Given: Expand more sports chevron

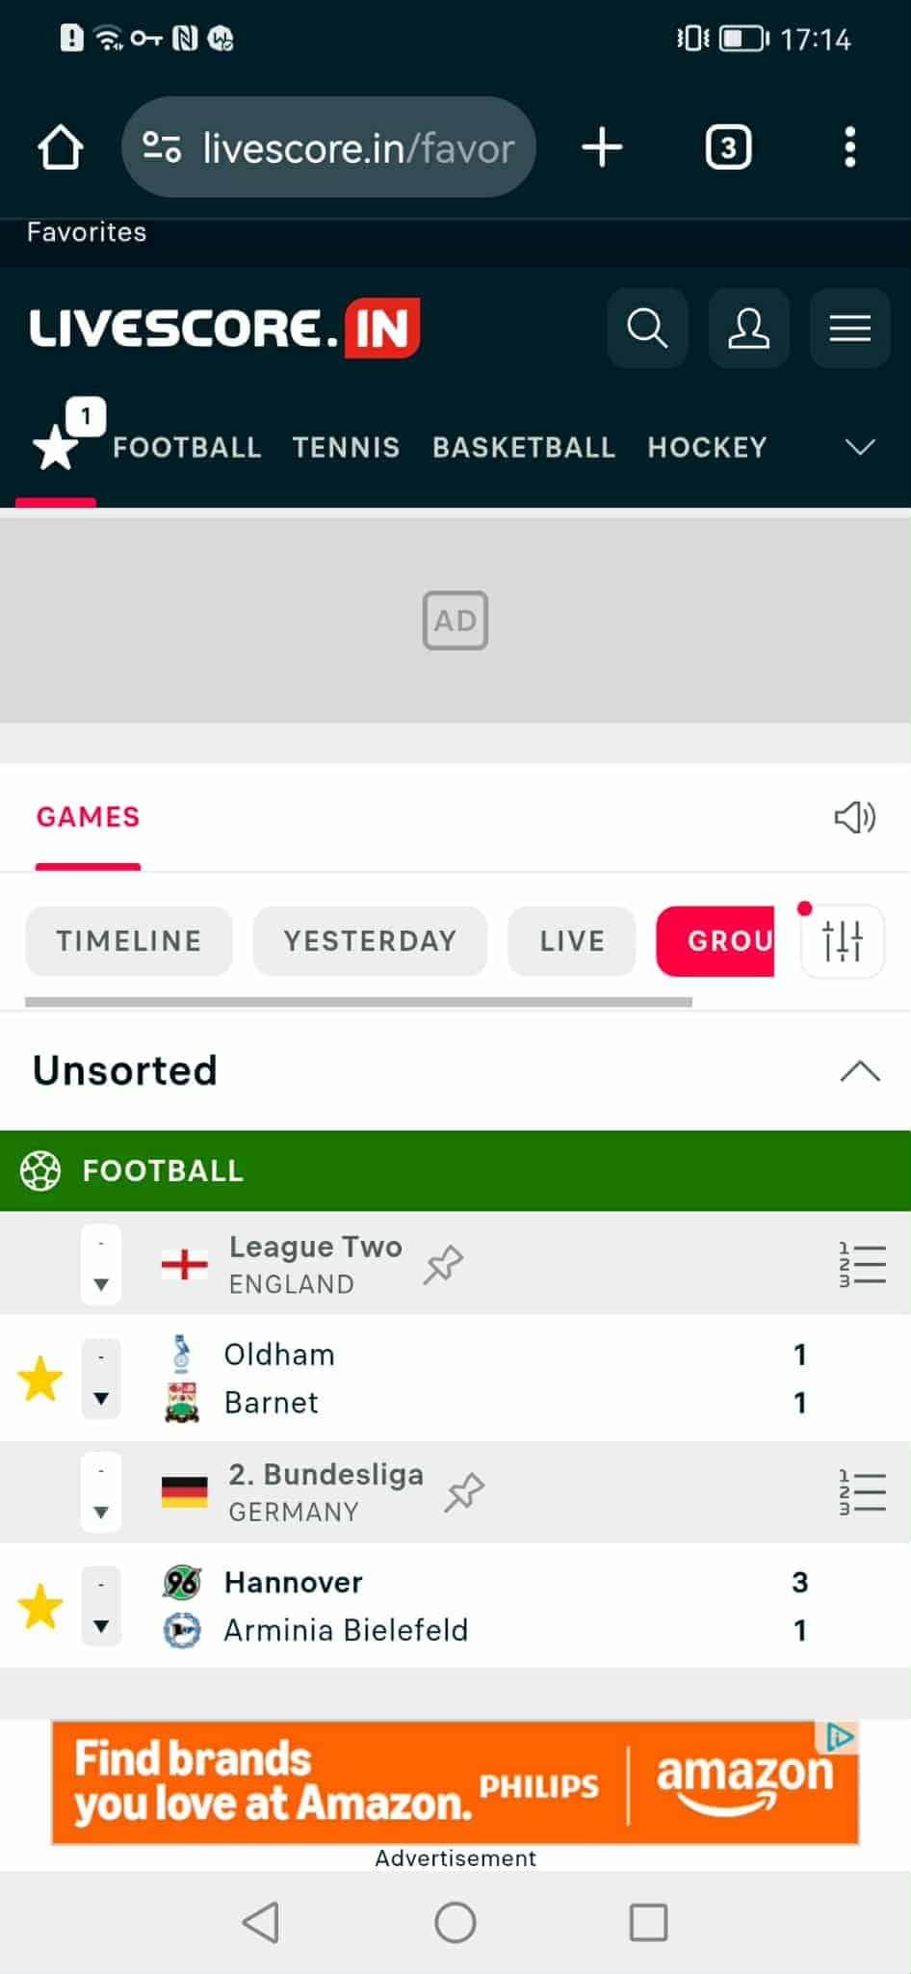Looking at the screenshot, I should coord(859,447).
